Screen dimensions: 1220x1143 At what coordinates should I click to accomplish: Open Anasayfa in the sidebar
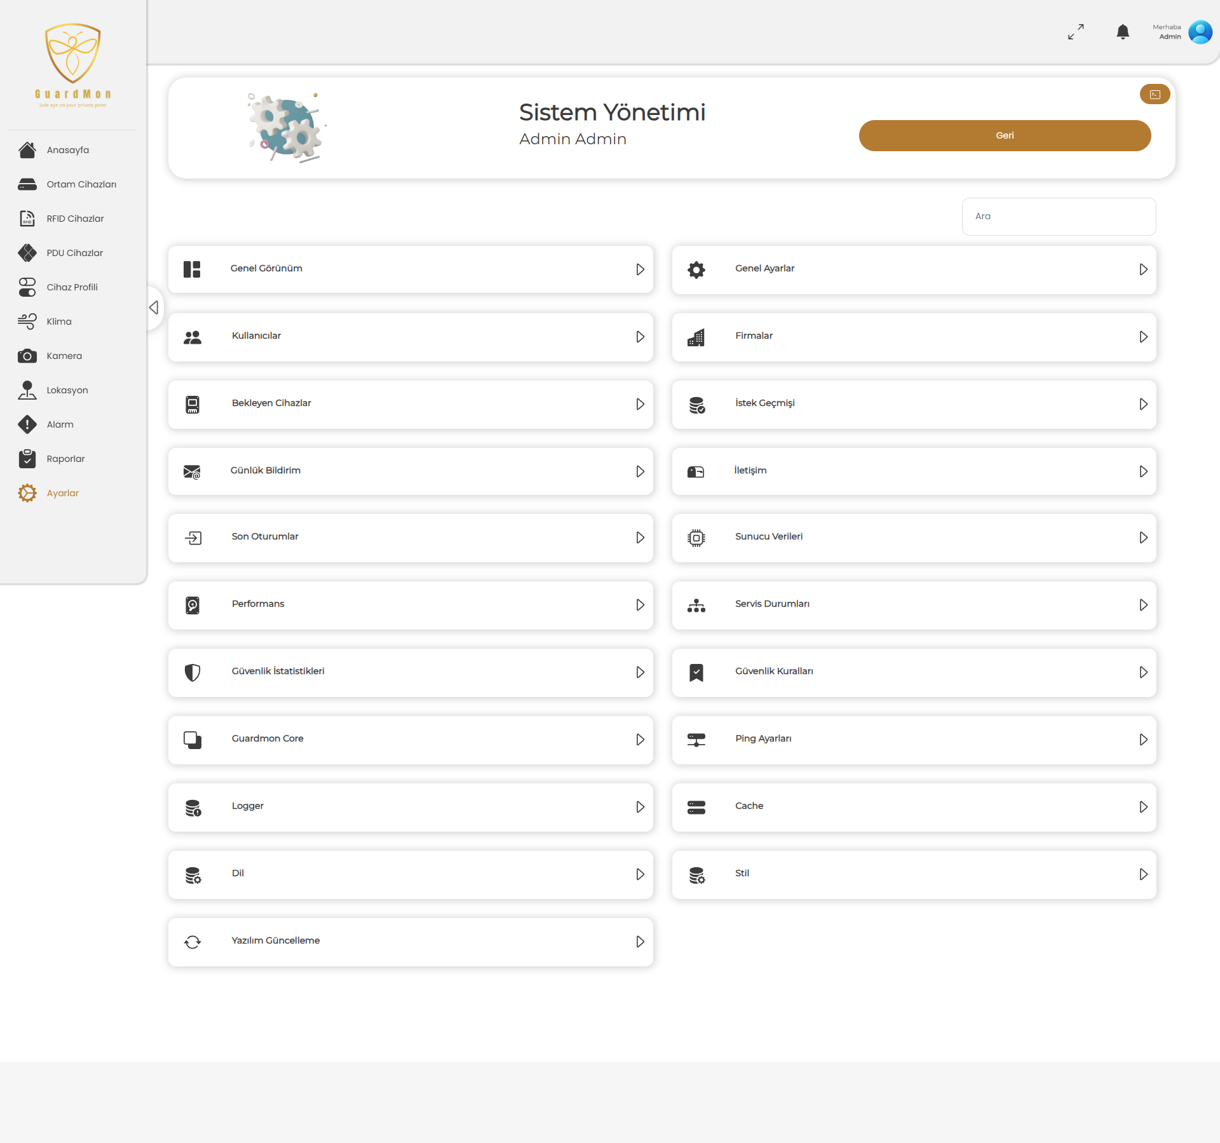pos(68,150)
